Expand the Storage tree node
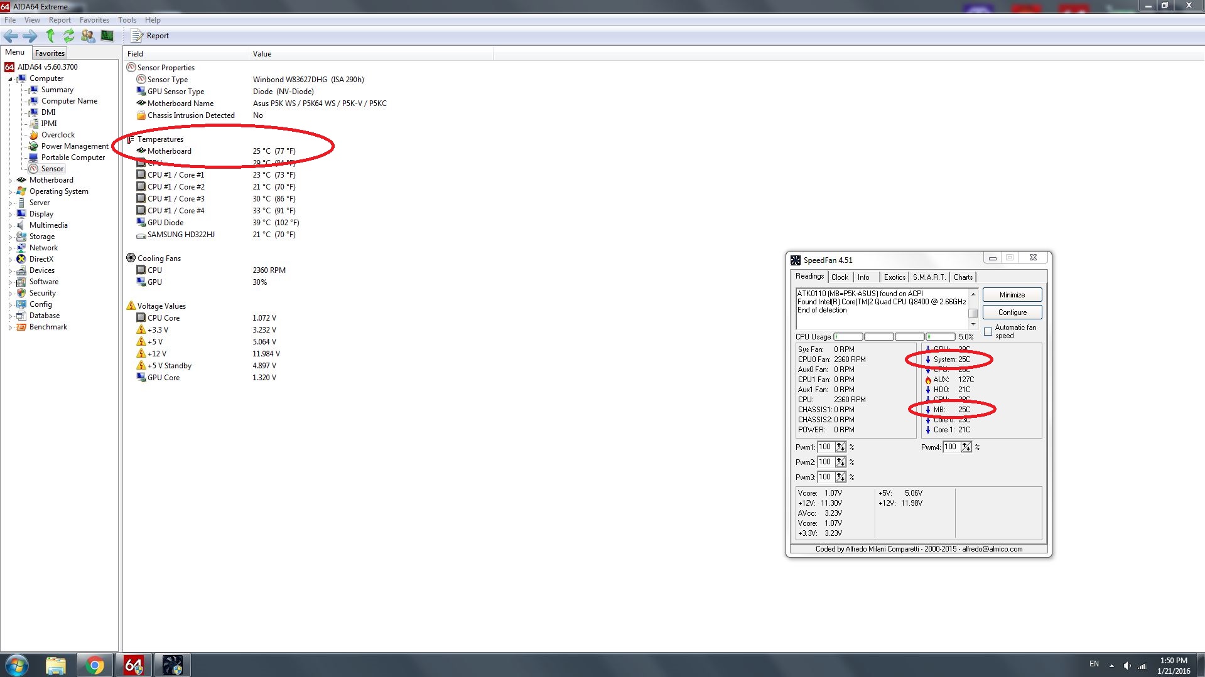The image size is (1205, 677). 10,237
